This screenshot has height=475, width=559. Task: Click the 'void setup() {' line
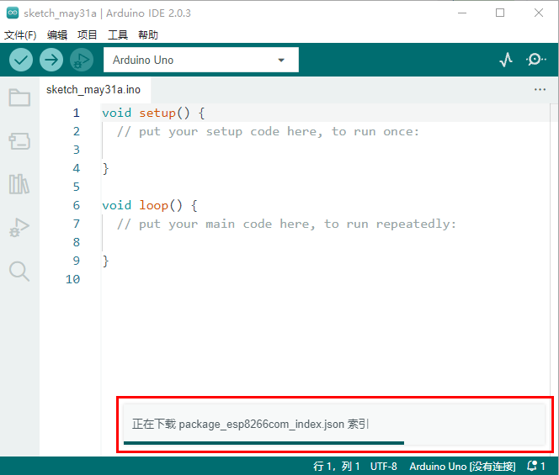pyautogui.click(x=153, y=113)
